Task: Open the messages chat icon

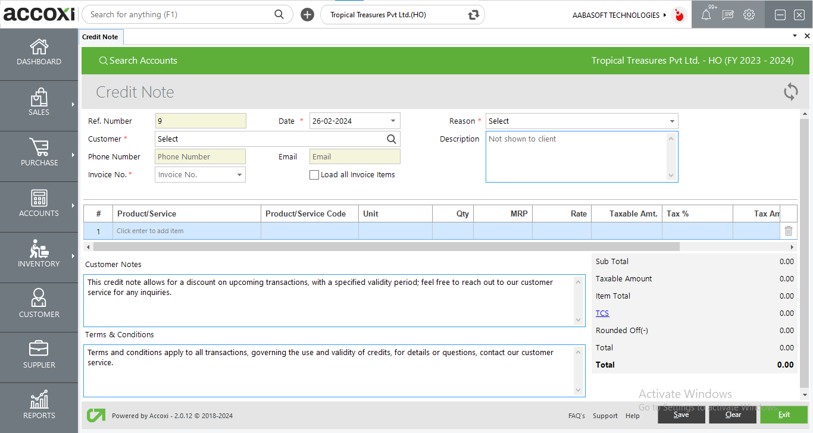Action: (x=727, y=15)
